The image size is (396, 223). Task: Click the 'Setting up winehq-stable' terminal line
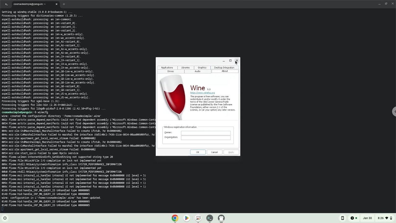click(37, 12)
